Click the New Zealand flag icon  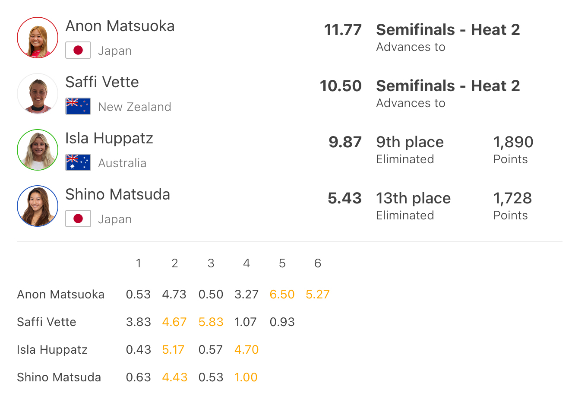tap(78, 106)
